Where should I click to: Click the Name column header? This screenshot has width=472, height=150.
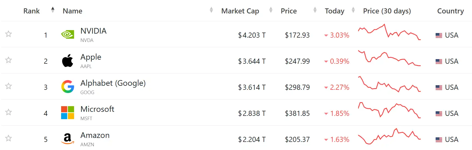coord(72,11)
